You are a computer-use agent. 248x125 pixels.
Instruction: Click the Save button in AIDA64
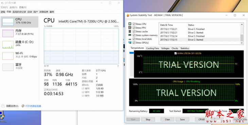click(x=182, y=120)
